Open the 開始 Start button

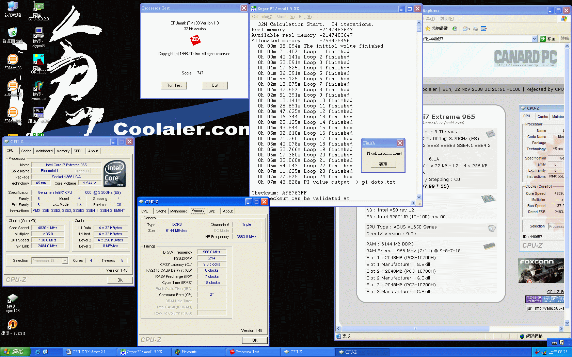[x=15, y=352]
